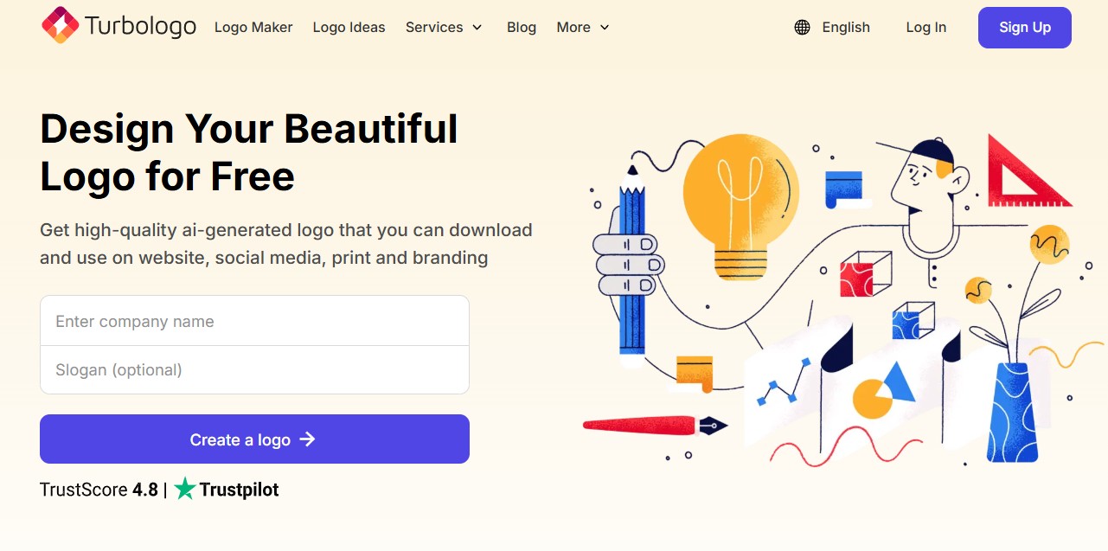The height and width of the screenshot is (551, 1108).
Task: Go to the Logo Ideas page
Action: [349, 28]
